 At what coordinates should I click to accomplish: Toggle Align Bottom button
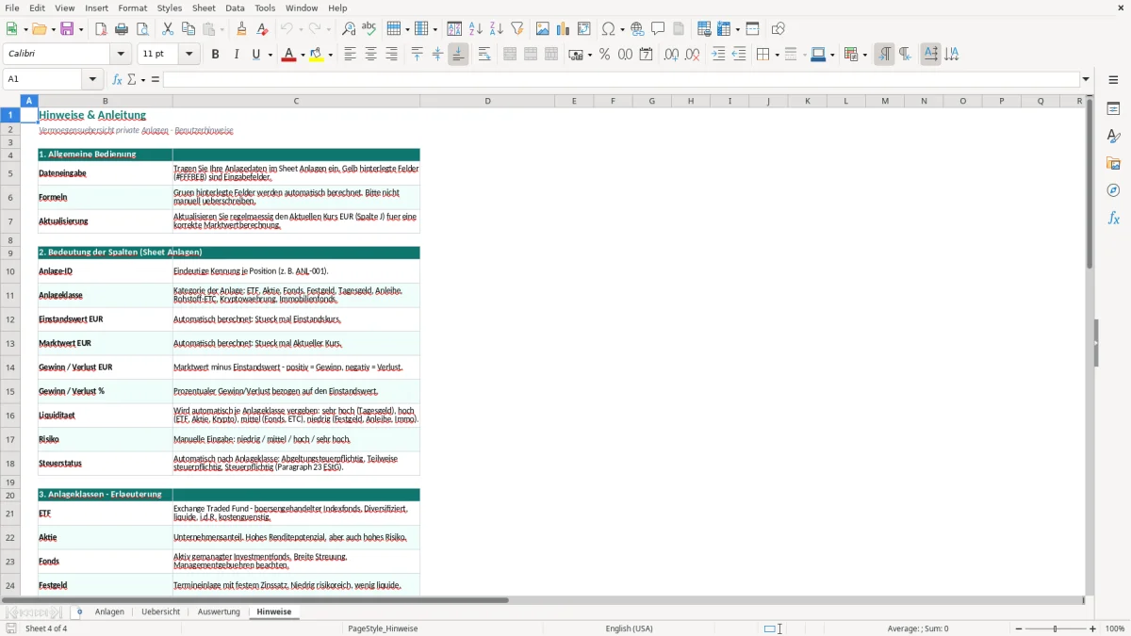click(458, 55)
